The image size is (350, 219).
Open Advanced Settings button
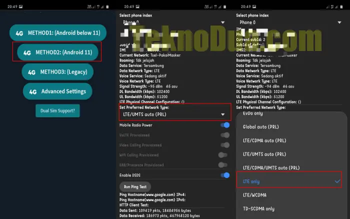[57, 91]
